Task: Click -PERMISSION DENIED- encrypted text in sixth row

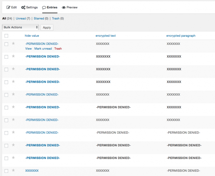Action: click(113, 107)
